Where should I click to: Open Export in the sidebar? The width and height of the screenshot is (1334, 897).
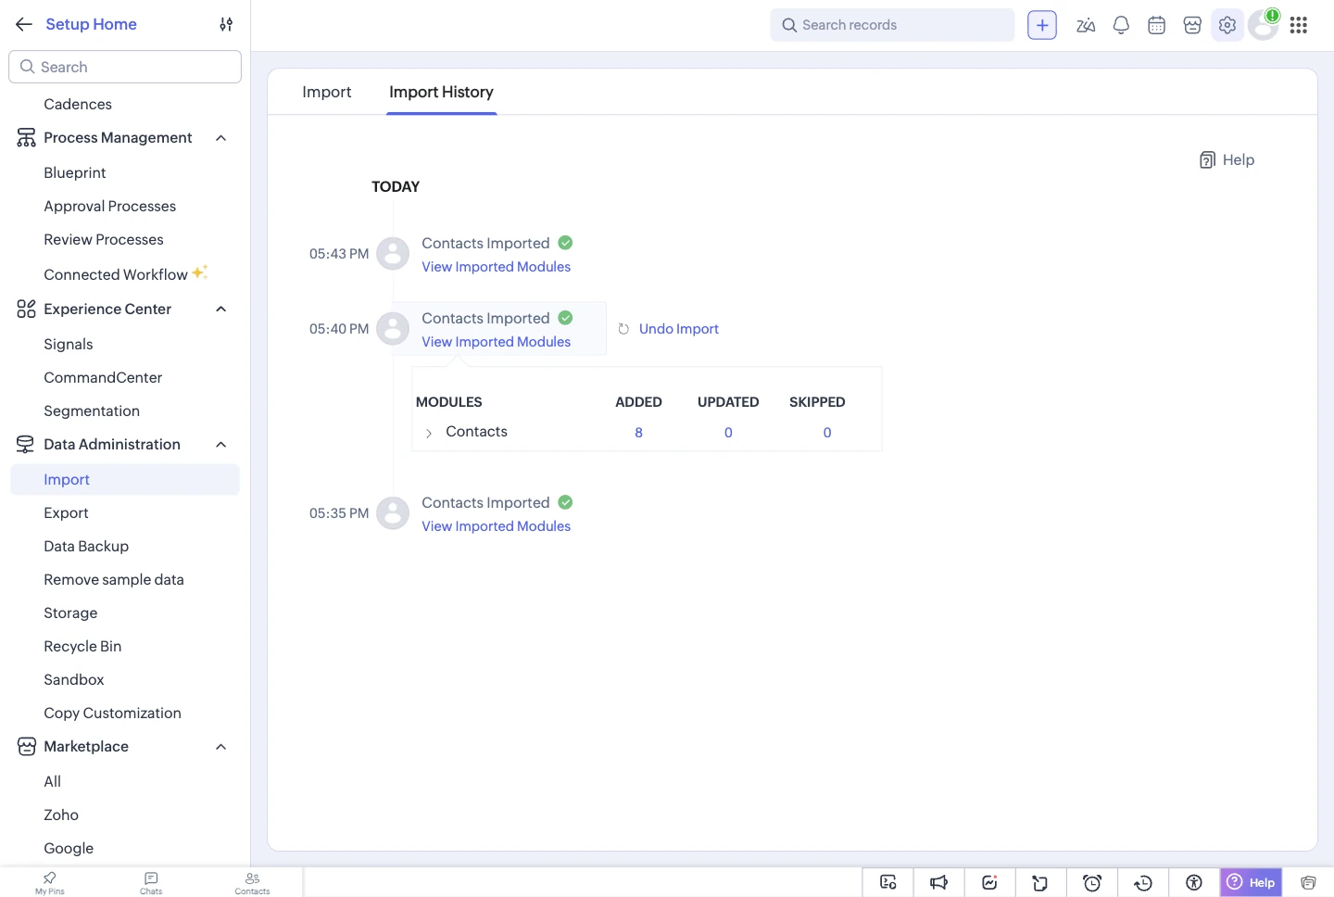(66, 513)
